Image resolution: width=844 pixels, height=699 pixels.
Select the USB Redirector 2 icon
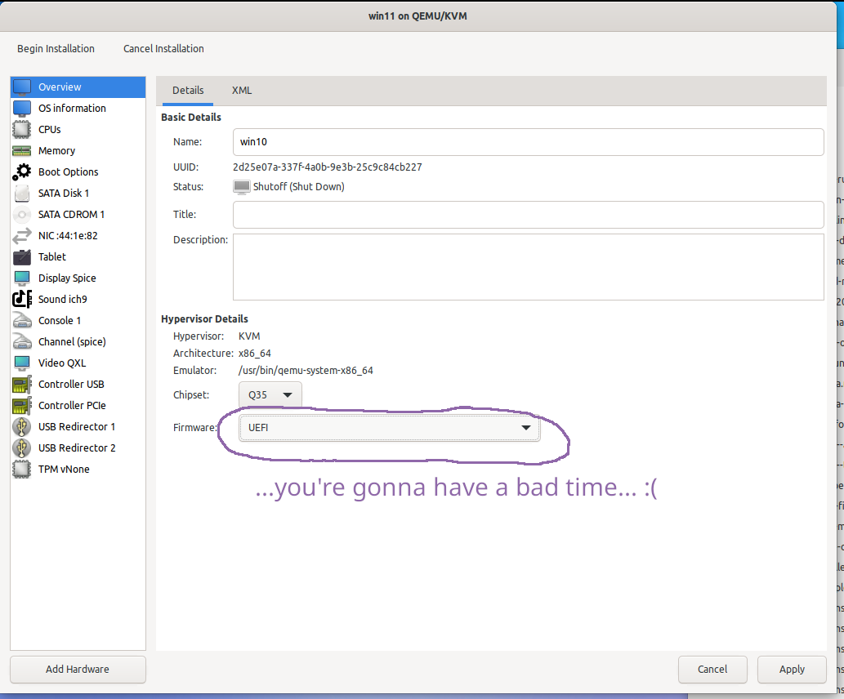tap(22, 448)
